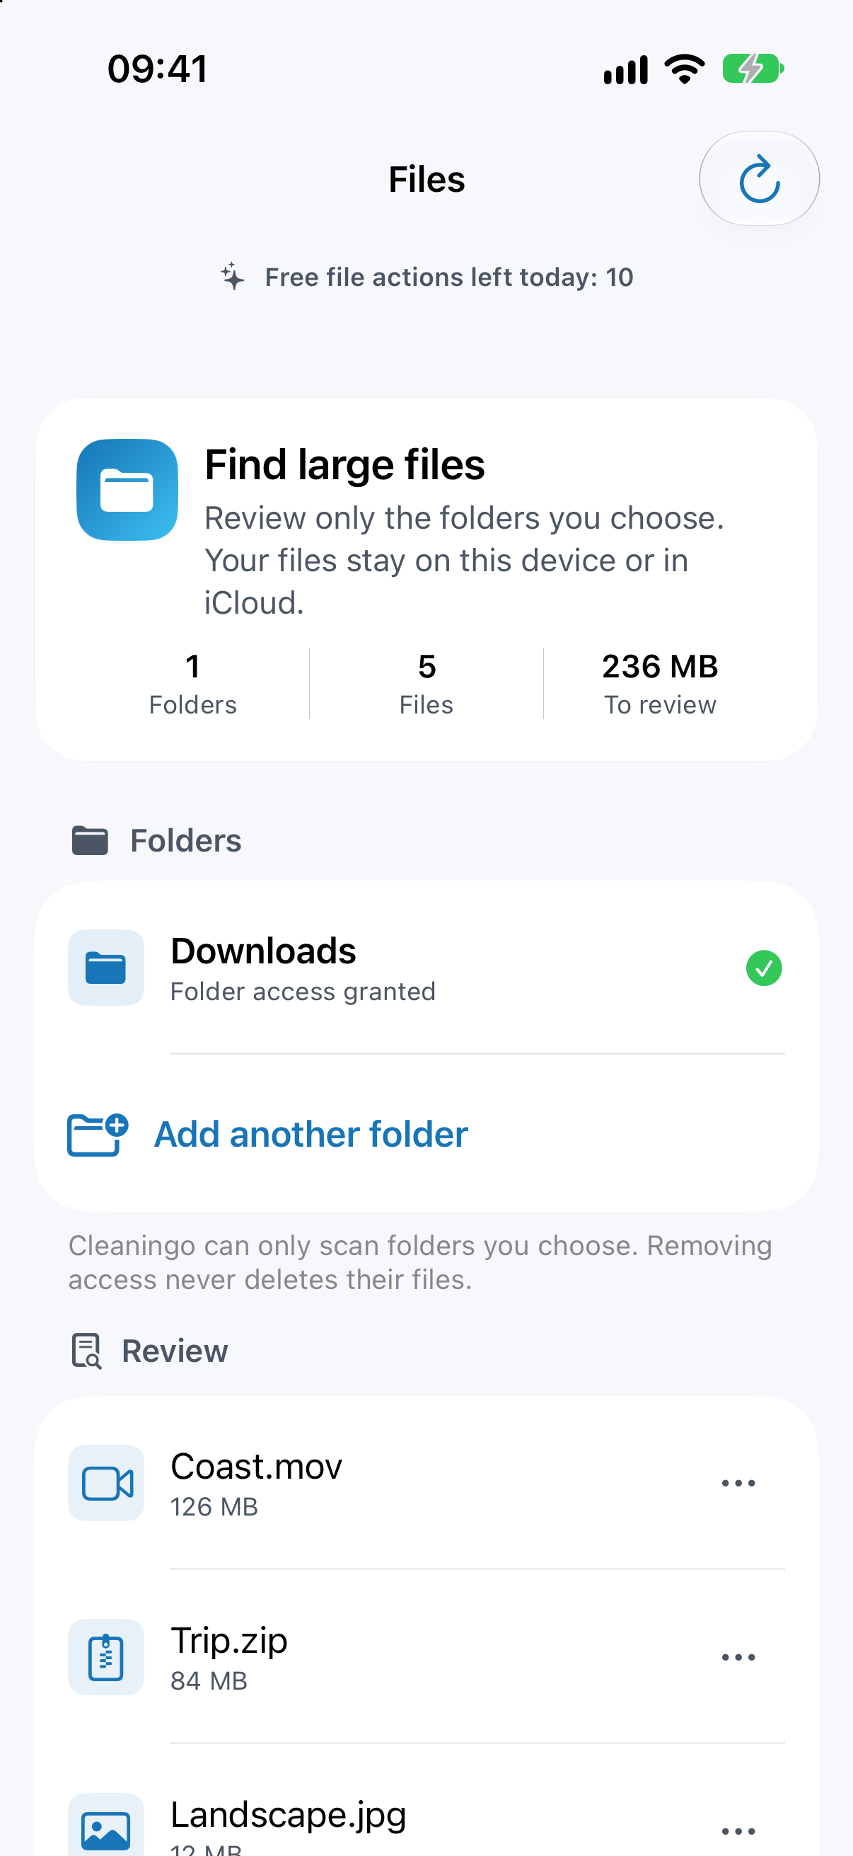The height and width of the screenshot is (1856, 853).
Task: Tap the 09:41 clock
Action: coord(158,69)
